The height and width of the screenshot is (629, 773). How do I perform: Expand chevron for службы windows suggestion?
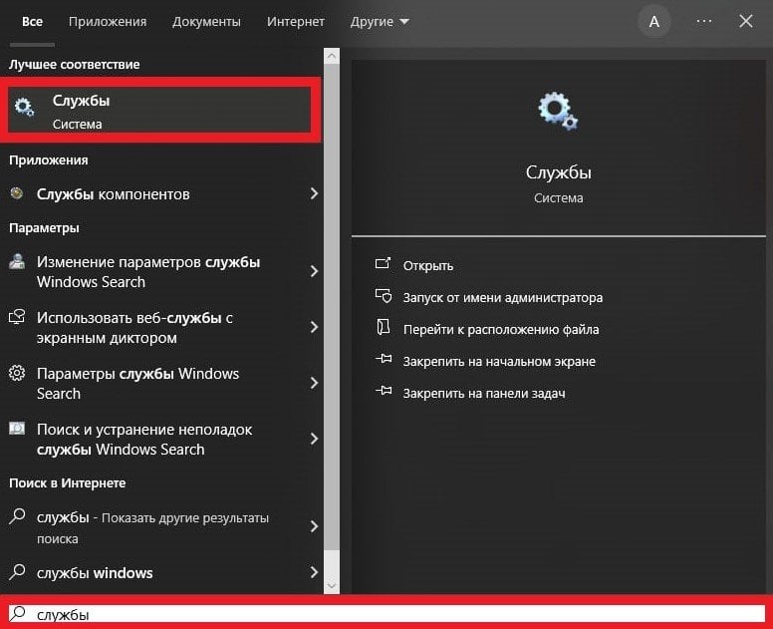coord(314,572)
